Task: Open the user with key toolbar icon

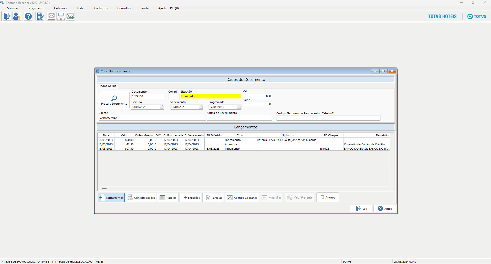Action: [x=17, y=16]
